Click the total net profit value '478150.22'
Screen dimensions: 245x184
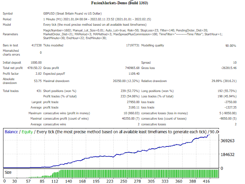click(x=34, y=68)
